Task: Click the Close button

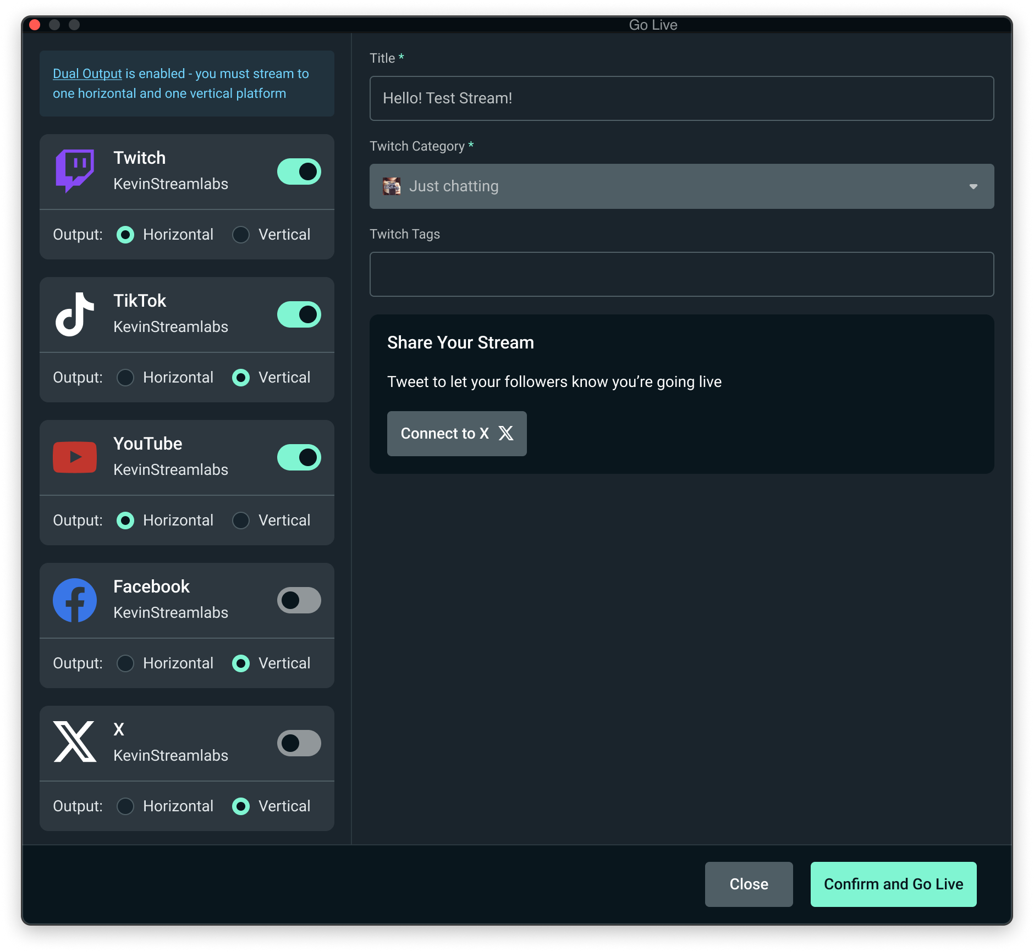Action: point(749,884)
